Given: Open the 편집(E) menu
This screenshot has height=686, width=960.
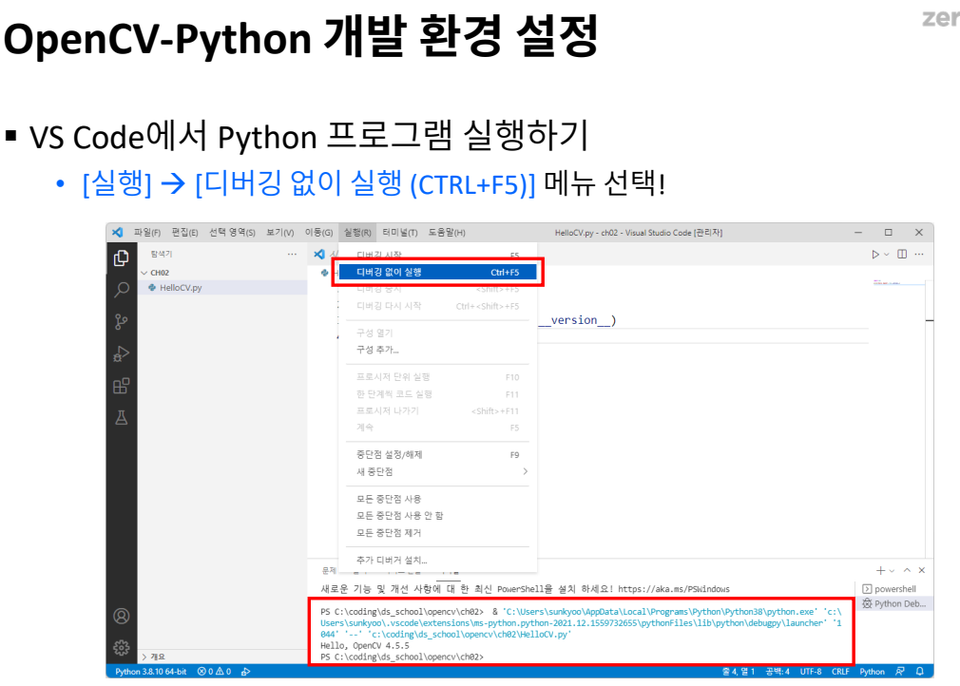Looking at the screenshot, I should coord(185,233).
